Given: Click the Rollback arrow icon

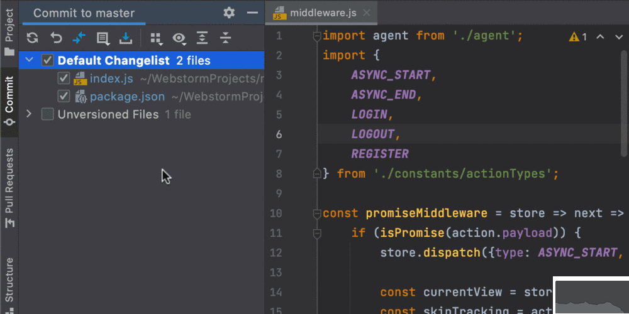Looking at the screenshot, I should [x=56, y=38].
